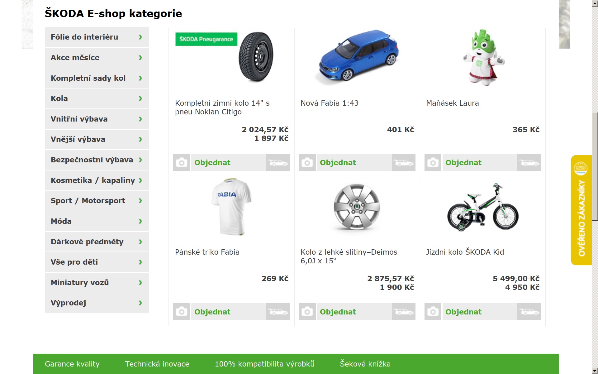598x374 pixels.
Task: Open the blue Fabia model car image
Action: [x=357, y=57]
